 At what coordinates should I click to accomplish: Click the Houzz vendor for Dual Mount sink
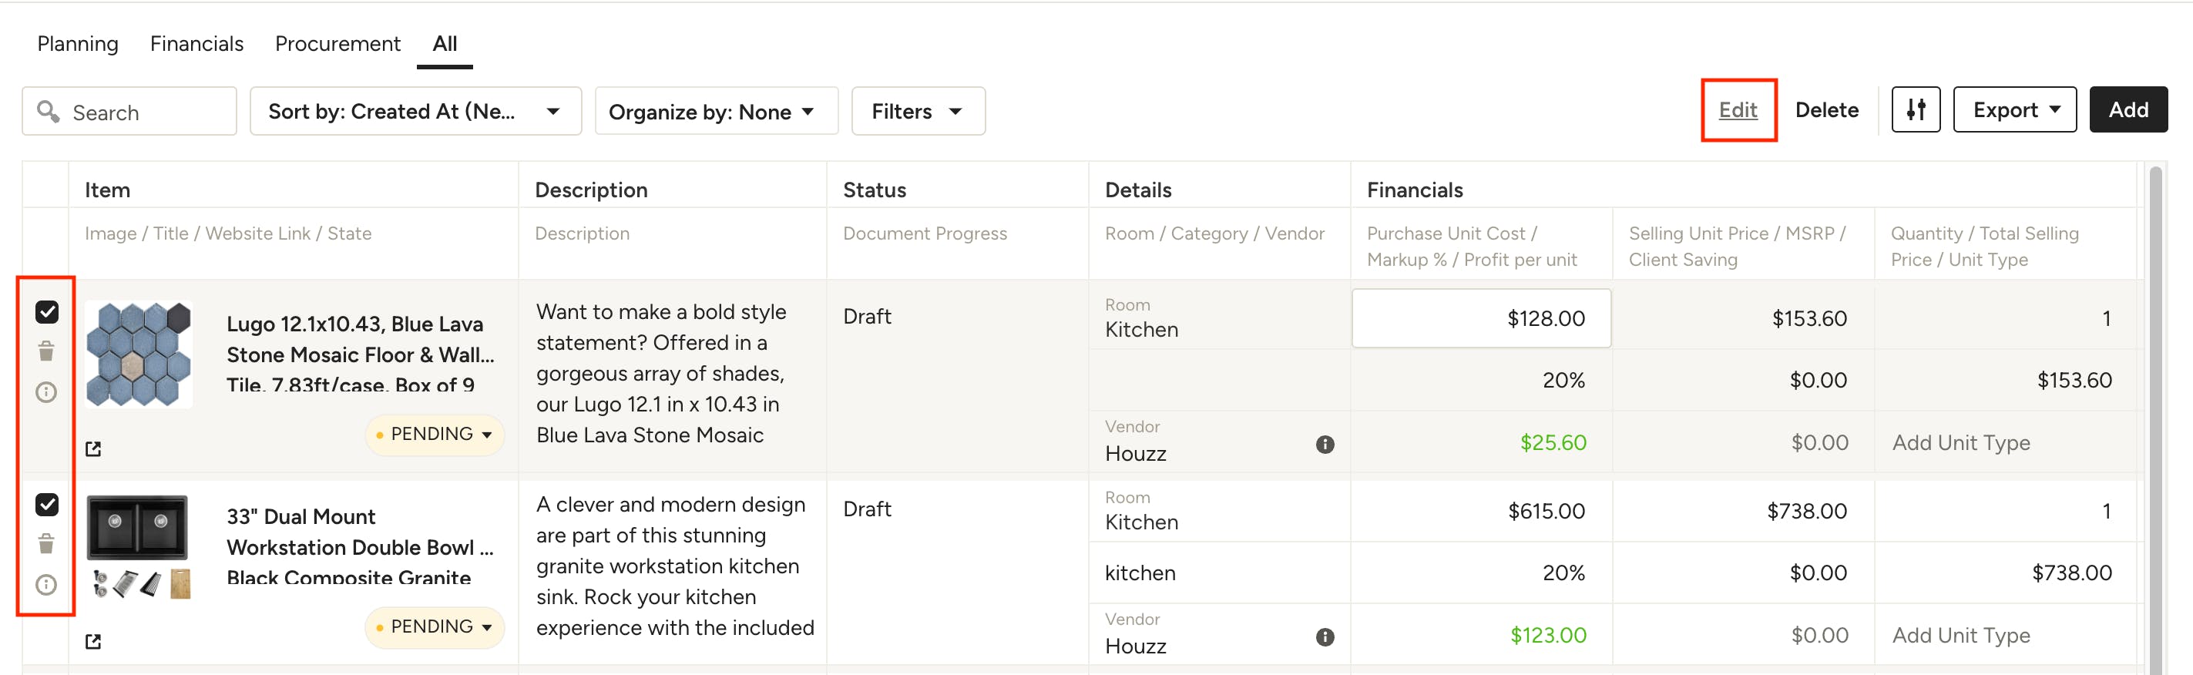point(1135,646)
